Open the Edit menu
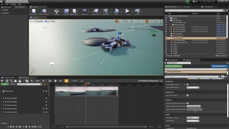 click(x=7, y=4)
